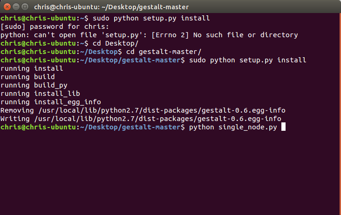341x215 pixels.
Task: Minimize the terminal window
Action: pos(16,7)
